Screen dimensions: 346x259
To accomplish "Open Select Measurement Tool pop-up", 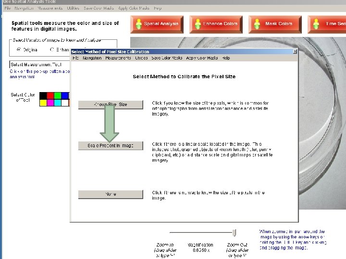I will tap(40, 65).
